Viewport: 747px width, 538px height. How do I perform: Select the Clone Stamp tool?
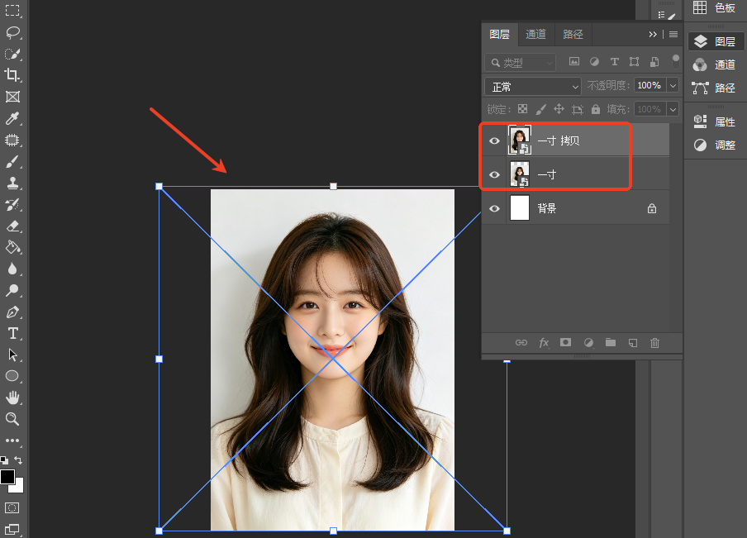pyautogui.click(x=12, y=183)
